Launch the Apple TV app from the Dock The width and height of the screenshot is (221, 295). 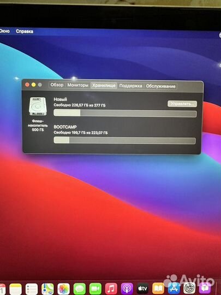click(x=142, y=289)
